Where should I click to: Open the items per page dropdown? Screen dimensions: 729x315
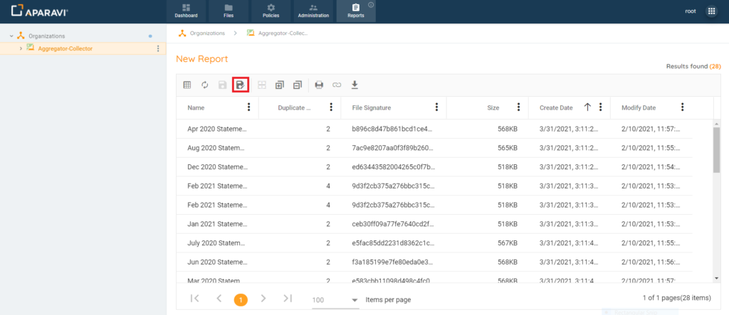click(335, 300)
